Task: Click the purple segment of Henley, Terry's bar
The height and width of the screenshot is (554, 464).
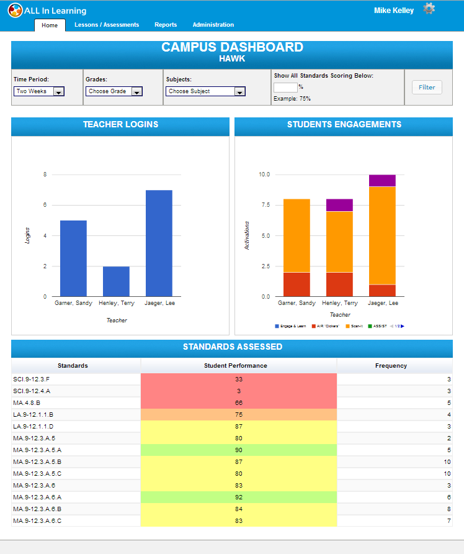Action: tap(339, 206)
